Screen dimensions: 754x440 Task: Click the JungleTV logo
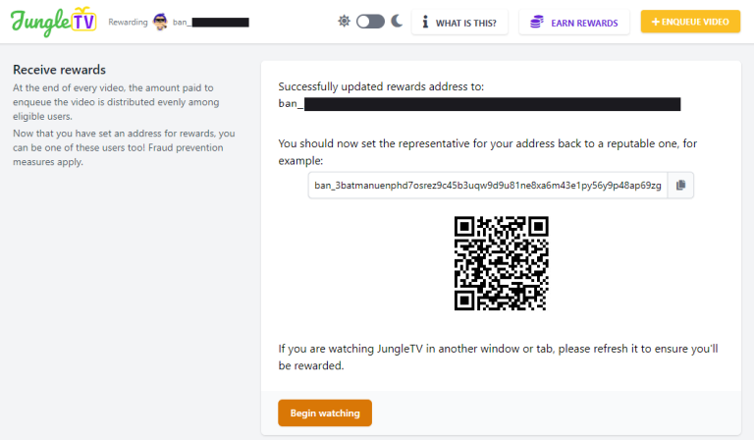tap(53, 22)
